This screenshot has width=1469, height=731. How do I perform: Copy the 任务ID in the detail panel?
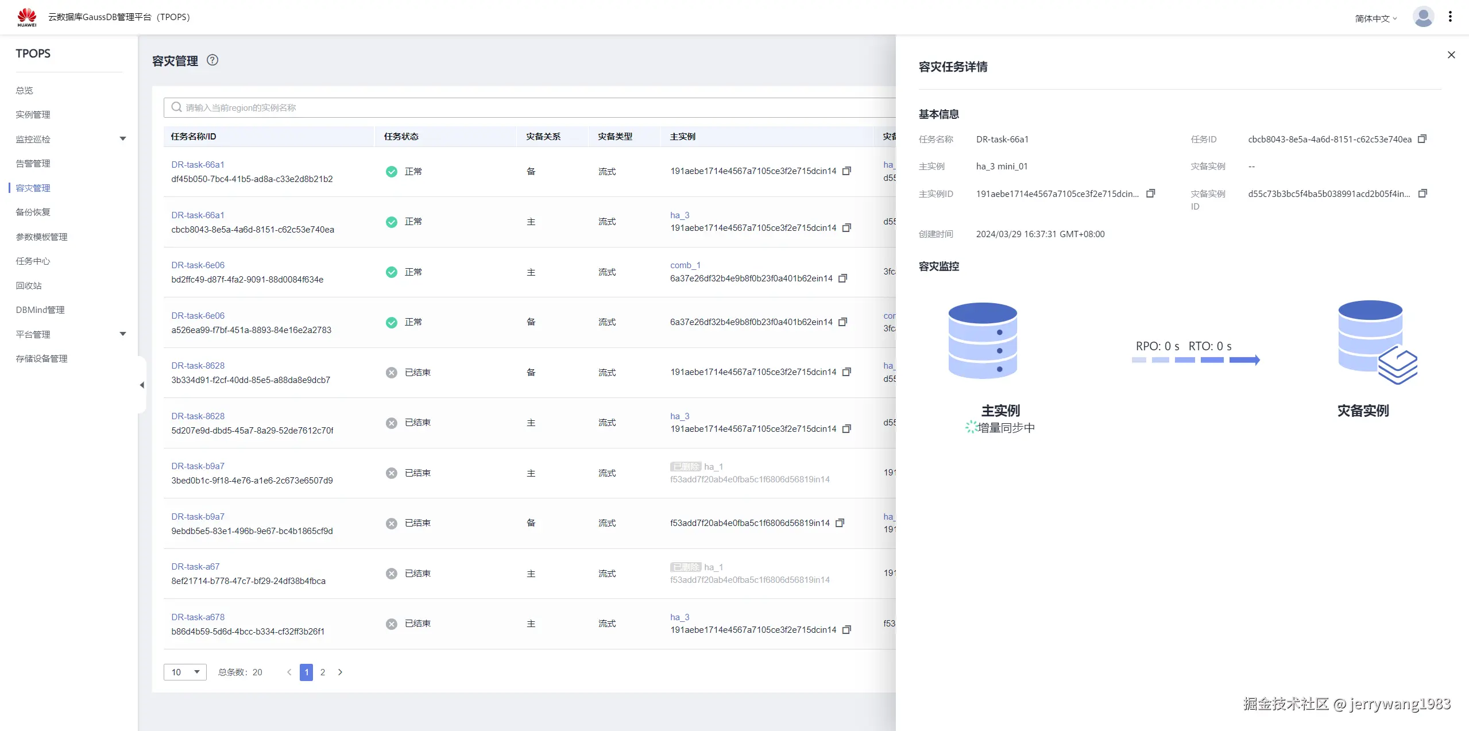[1422, 139]
